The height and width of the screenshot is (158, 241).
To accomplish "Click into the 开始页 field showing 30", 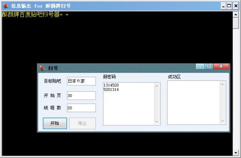I will pos(82,96).
